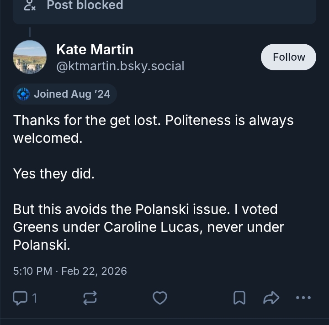Click the blocked user icon
The image size is (329, 325).
[30, 5]
